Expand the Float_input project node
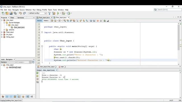 [2, 32]
